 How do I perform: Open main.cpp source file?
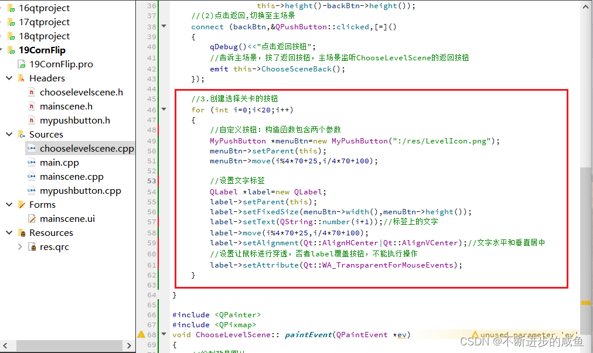pyautogui.click(x=59, y=163)
